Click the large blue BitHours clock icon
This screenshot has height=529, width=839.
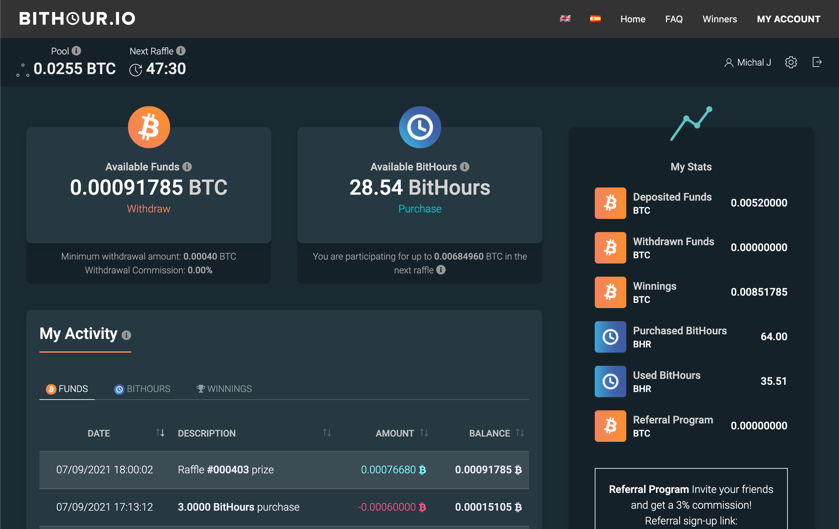[x=420, y=127]
